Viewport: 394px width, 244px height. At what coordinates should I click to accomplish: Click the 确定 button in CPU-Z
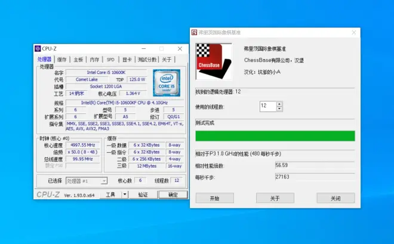click(x=173, y=194)
